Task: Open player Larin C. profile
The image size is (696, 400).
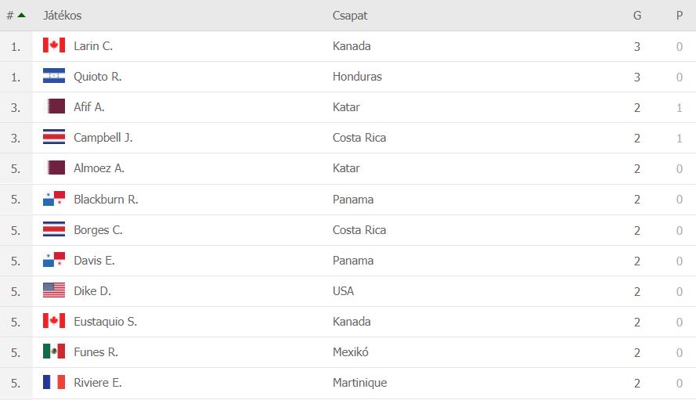Action: coord(93,46)
